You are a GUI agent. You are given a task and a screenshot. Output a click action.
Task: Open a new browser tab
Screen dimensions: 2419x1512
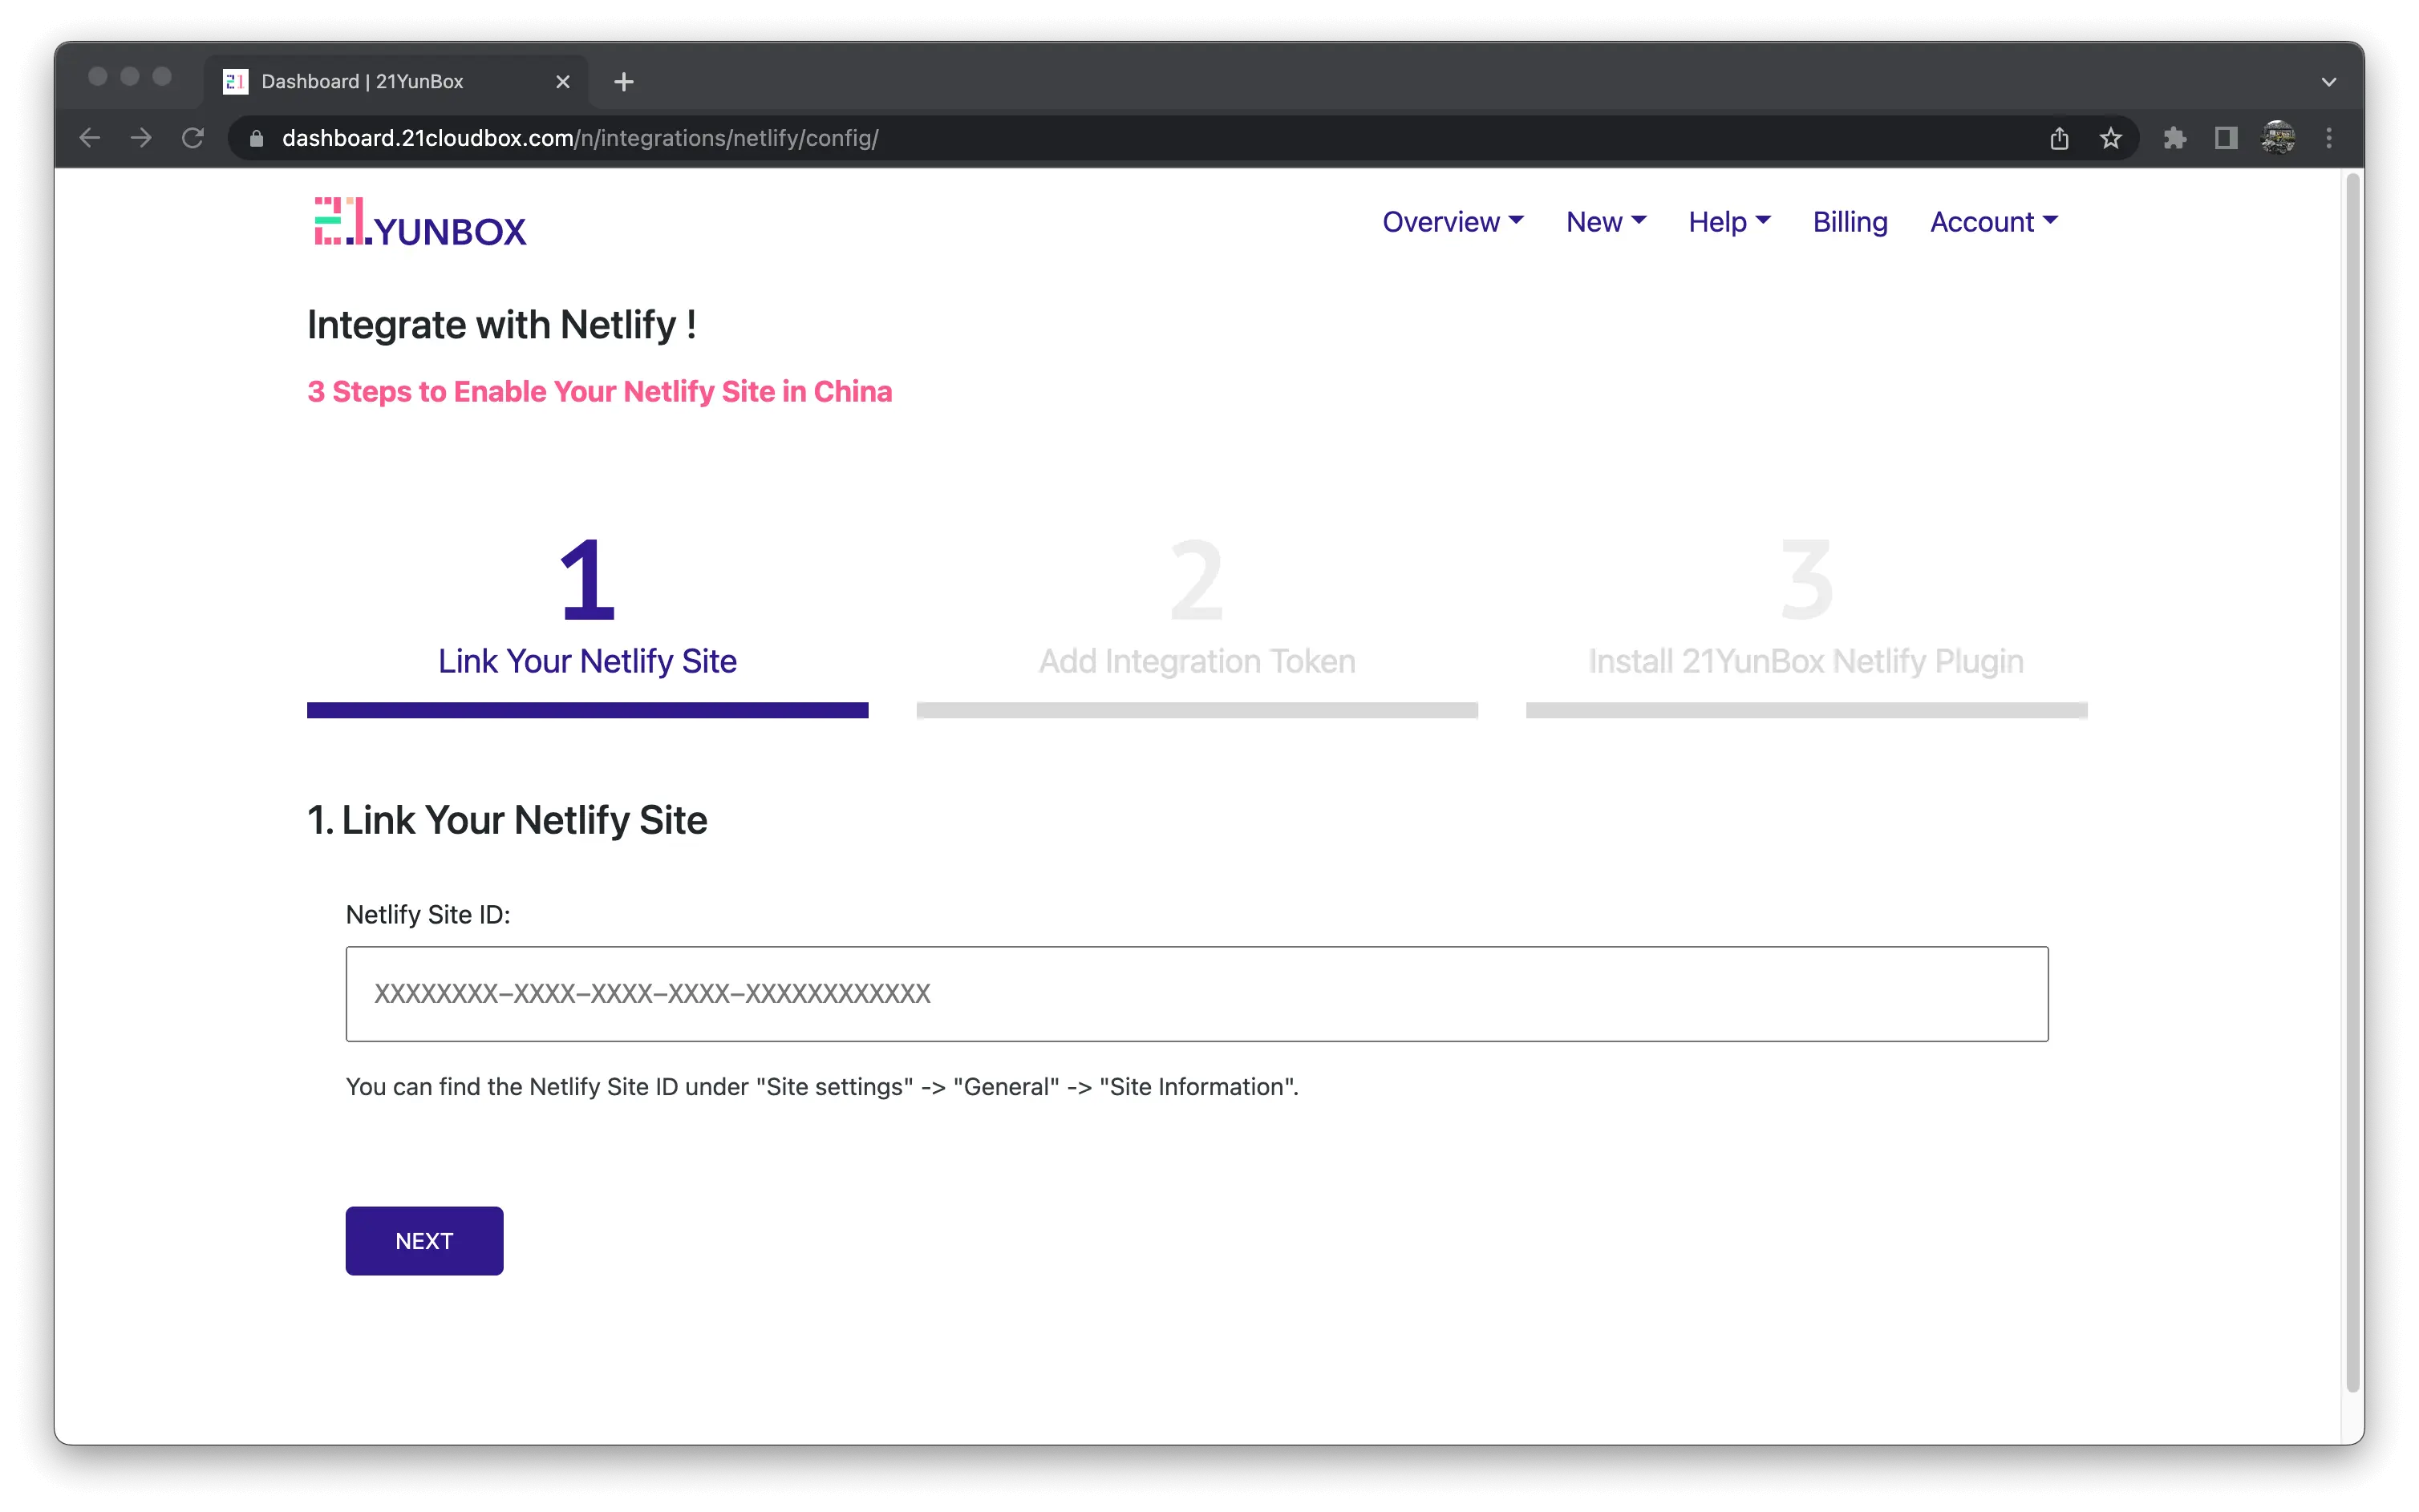click(623, 82)
